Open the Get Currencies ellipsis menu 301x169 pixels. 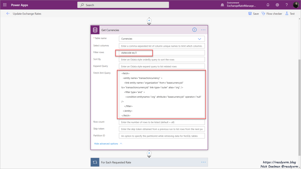click(203, 30)
